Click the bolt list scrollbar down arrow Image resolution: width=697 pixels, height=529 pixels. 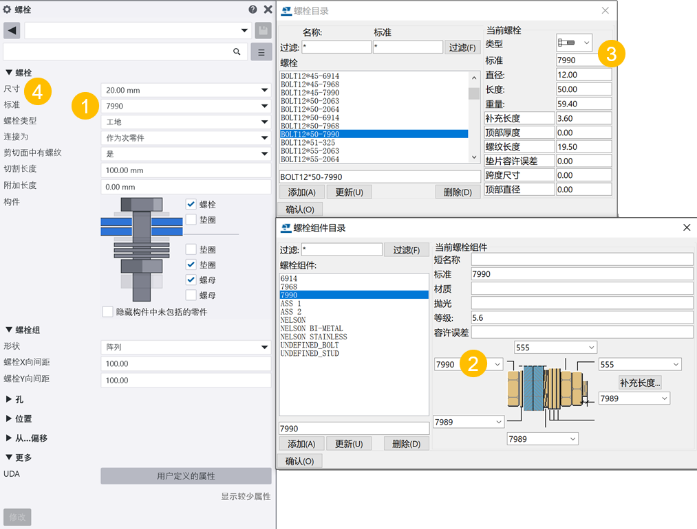click(474, 157)
